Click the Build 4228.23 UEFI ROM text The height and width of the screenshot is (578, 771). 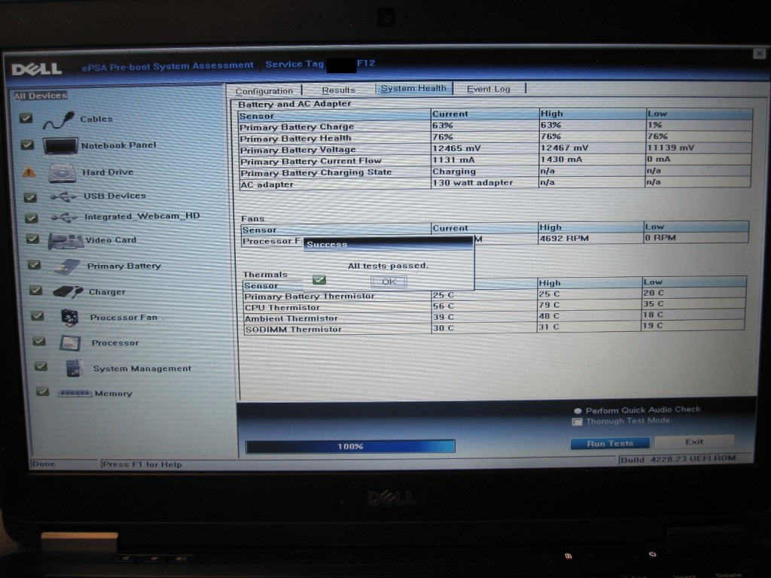tap(678, 459)
